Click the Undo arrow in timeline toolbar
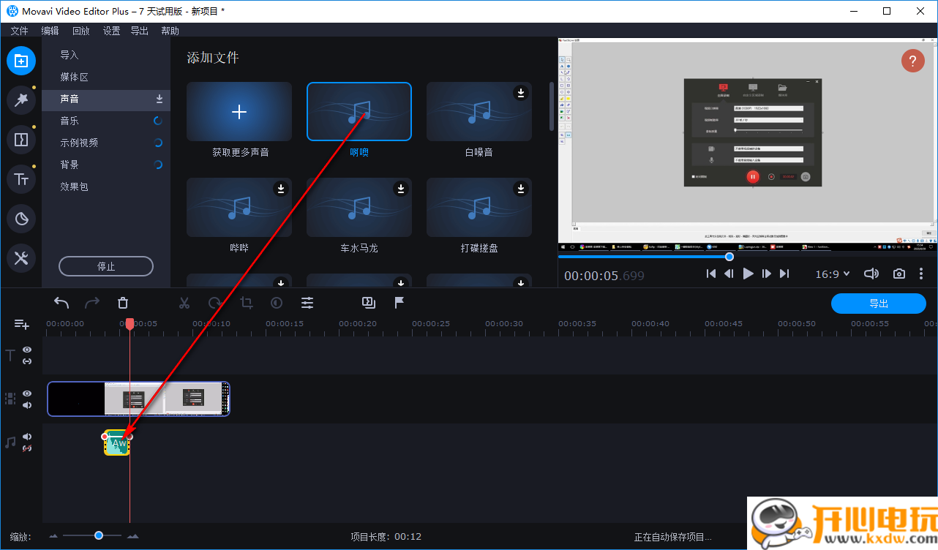This screenshot has width=938, height=550. click(61, 303)
